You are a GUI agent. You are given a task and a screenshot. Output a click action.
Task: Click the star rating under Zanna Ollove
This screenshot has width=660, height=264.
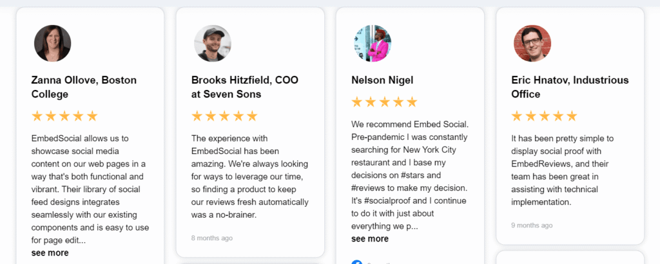(64, 116)
